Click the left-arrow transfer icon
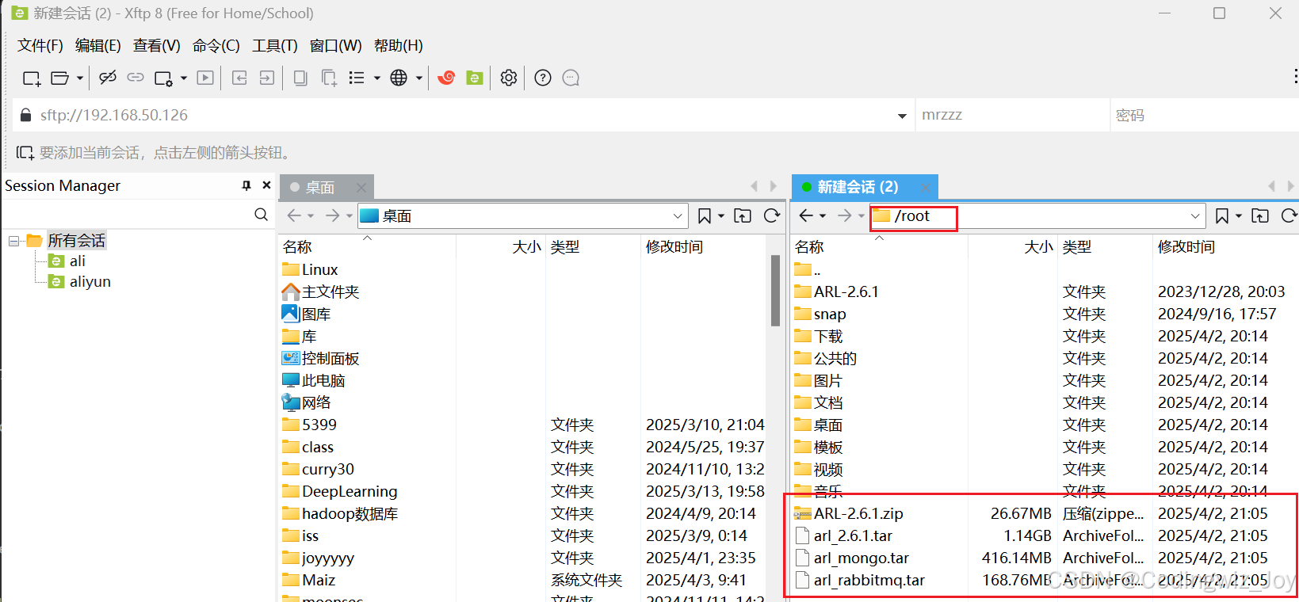Viewport: 1299px width, 602px height. point(239,78)
